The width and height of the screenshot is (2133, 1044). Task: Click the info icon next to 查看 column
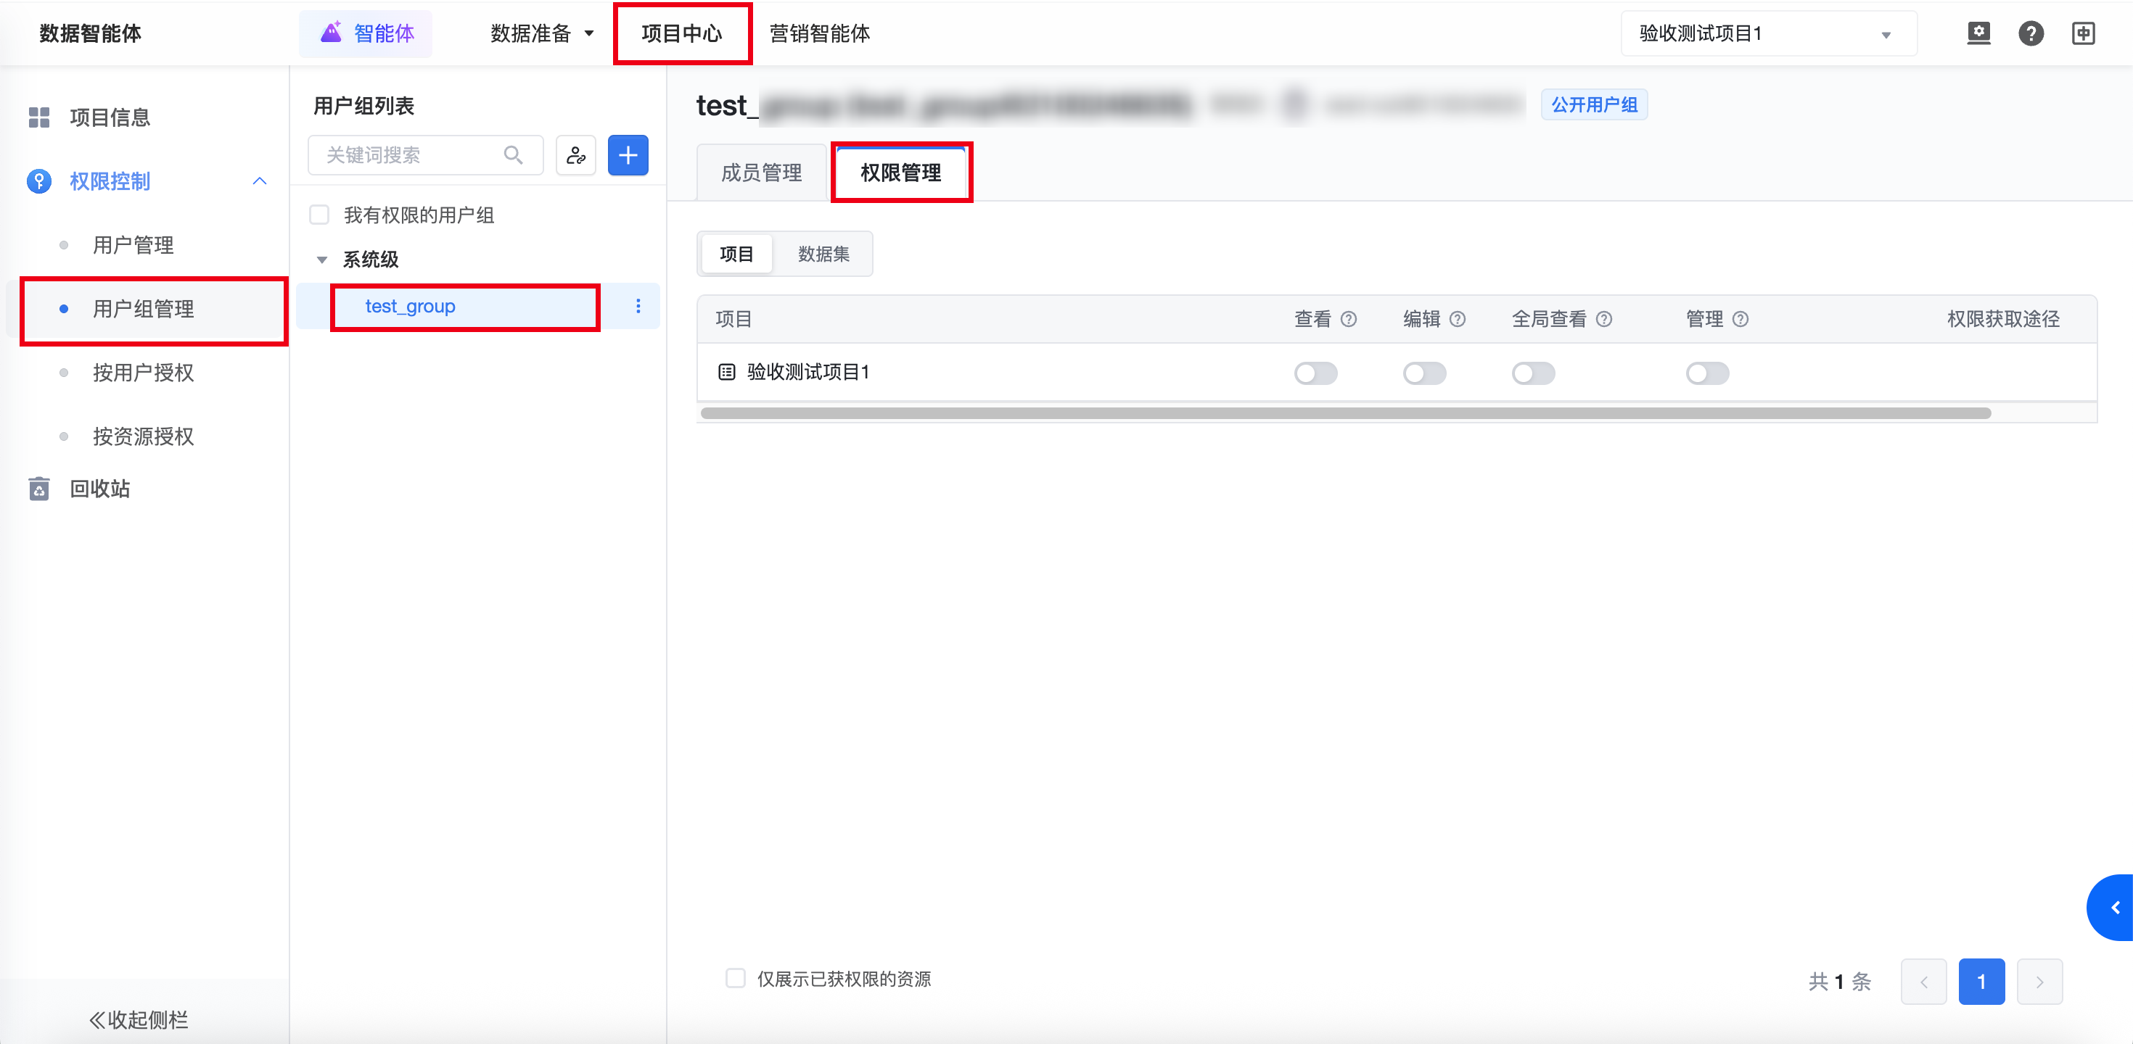pos(1349,319)
